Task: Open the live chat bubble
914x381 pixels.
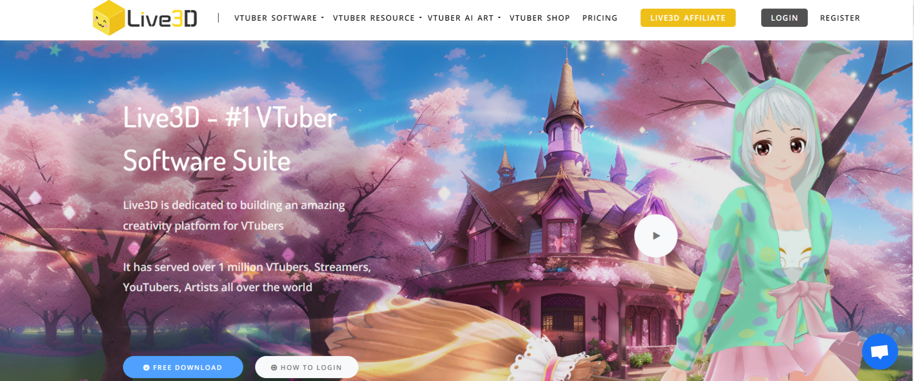Action: pos(880,352)
